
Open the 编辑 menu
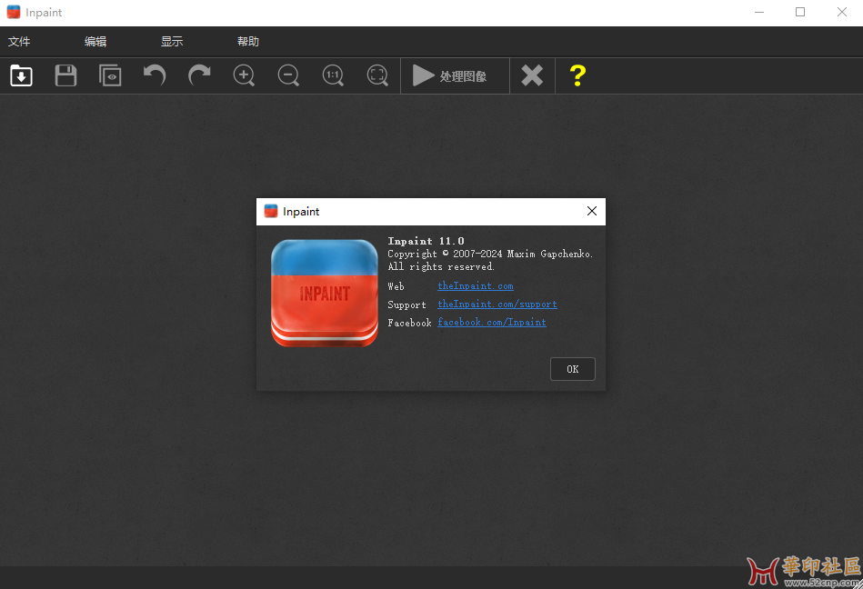click(95, 42)
